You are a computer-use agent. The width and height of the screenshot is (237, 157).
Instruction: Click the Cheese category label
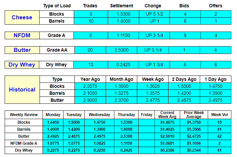click(x=22, y=17)
